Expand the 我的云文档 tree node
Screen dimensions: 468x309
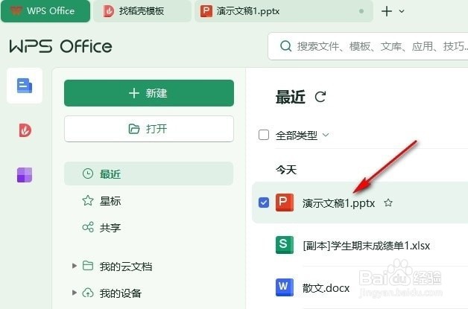pyautogui.click(x=75, y=266)
